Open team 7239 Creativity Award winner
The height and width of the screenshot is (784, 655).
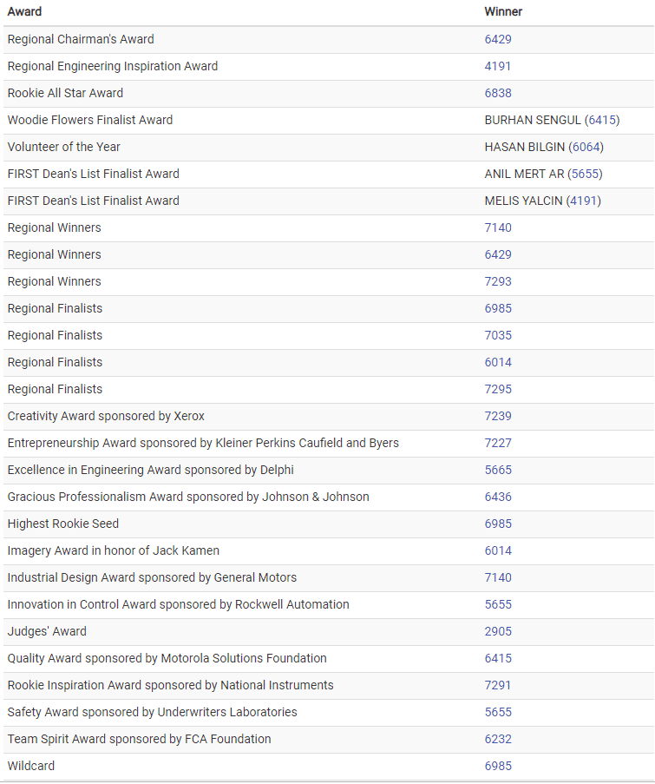[x=498, y=417]
